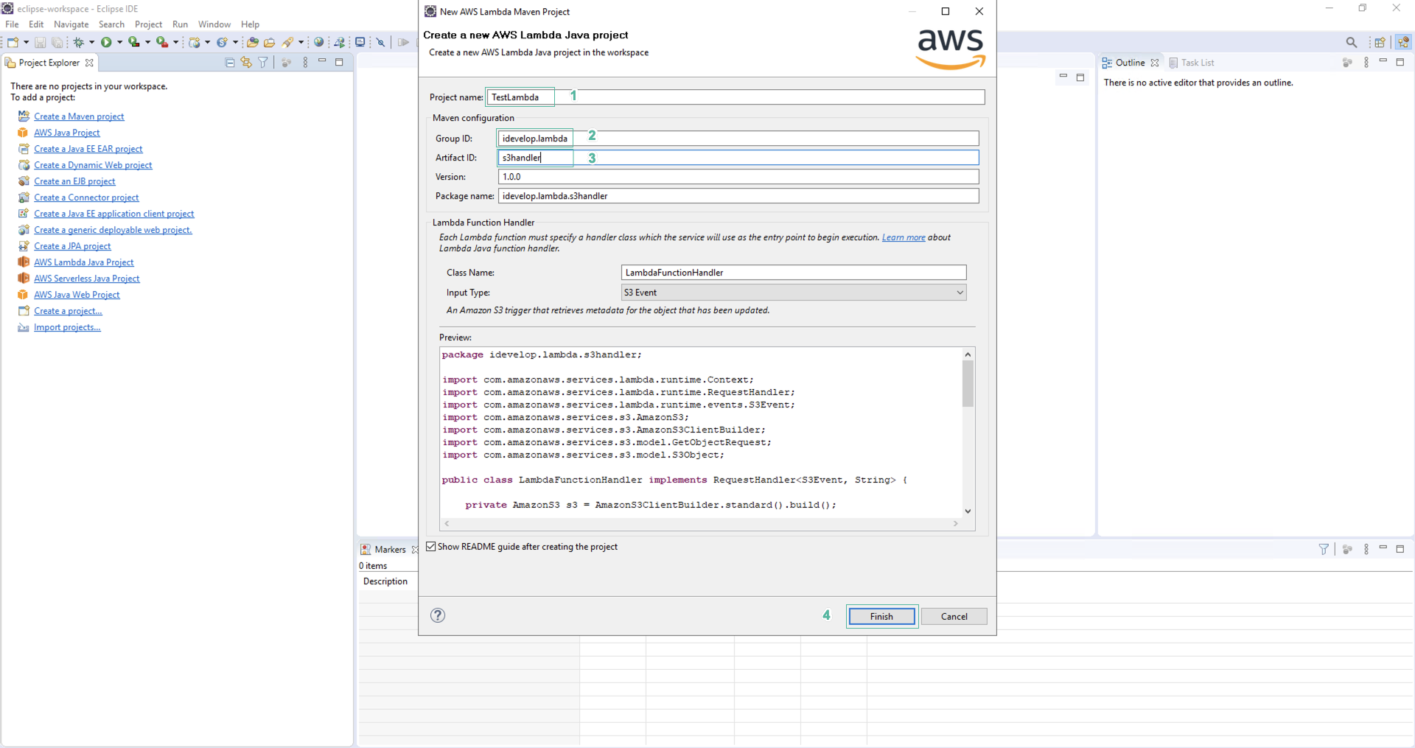This screenshot has height=748, width=1415.
Task: Click the Class Name input field
Action: tap(794, 273)
